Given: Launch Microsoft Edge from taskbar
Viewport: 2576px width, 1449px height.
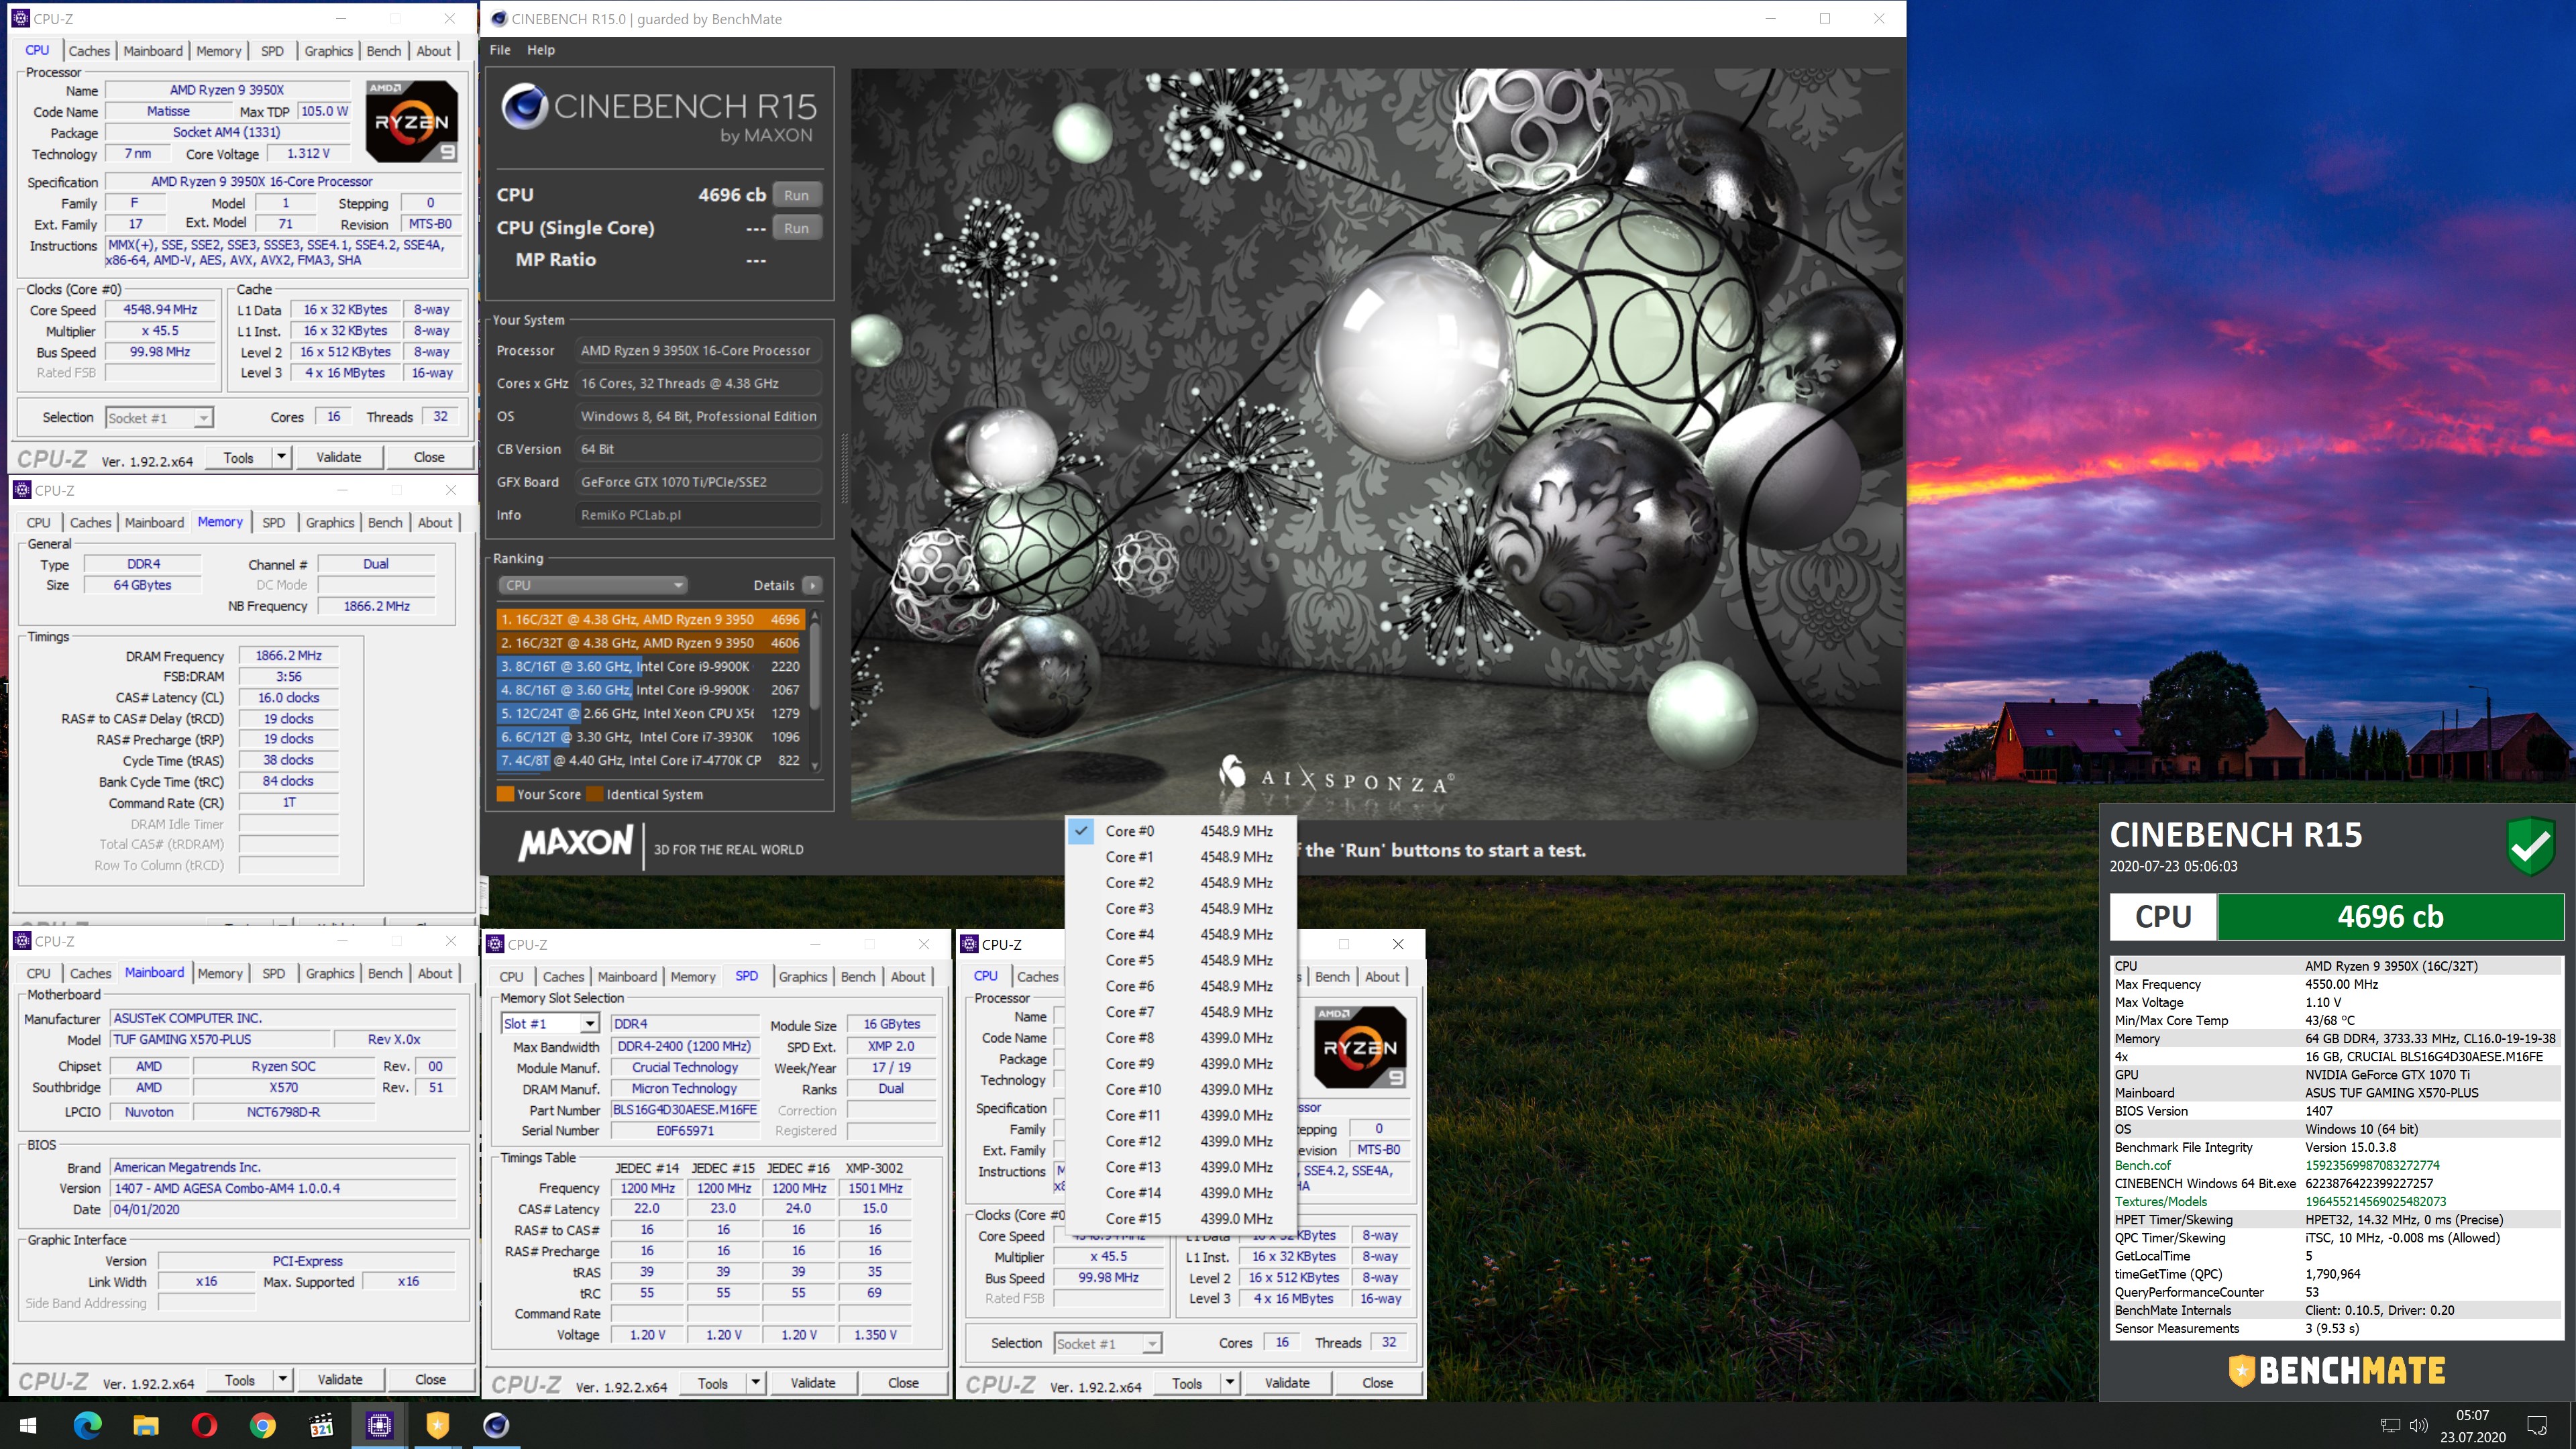Looking at the screenshot, I should 87,1425.
